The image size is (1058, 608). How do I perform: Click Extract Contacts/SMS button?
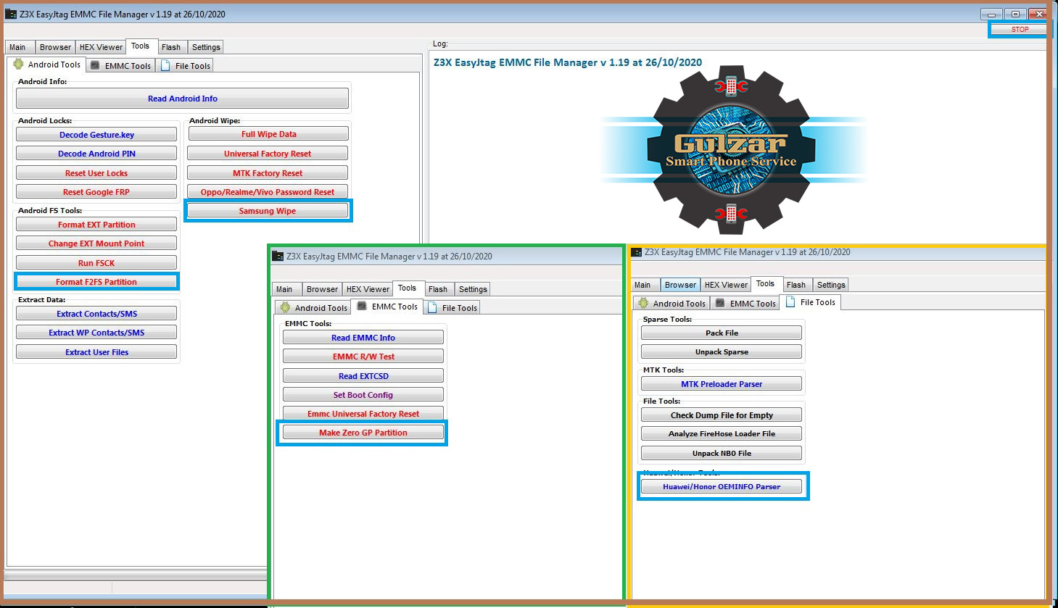tap(96, 314)
